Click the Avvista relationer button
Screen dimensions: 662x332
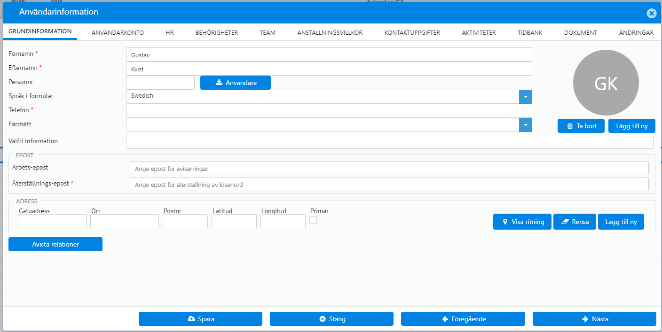pos(55,244)
